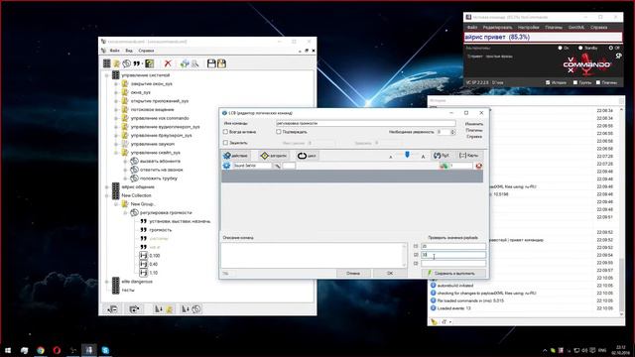635x357 pixels.
Task: Click the алгоритм button in LCB editor
Action: pos(274,156)
